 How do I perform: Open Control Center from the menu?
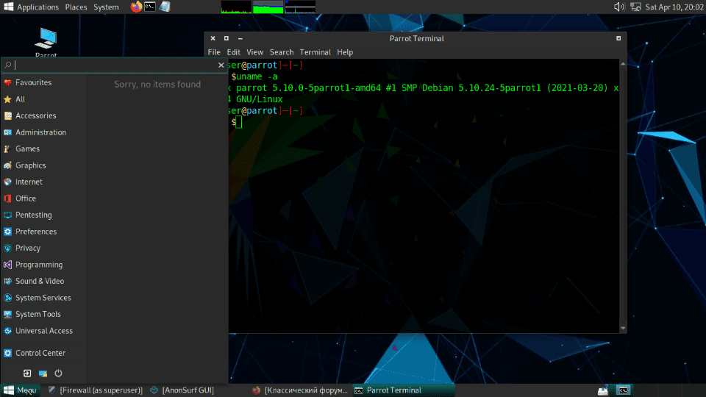point(43,353)
